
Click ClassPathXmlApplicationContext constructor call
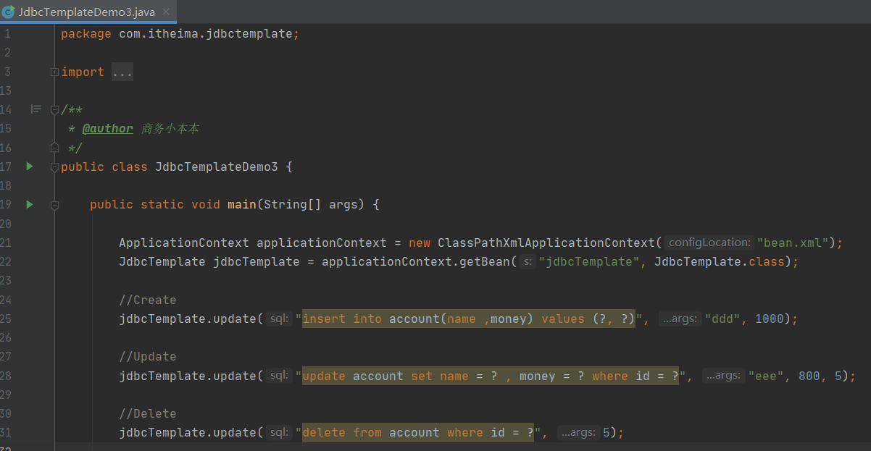click(546, 243)
